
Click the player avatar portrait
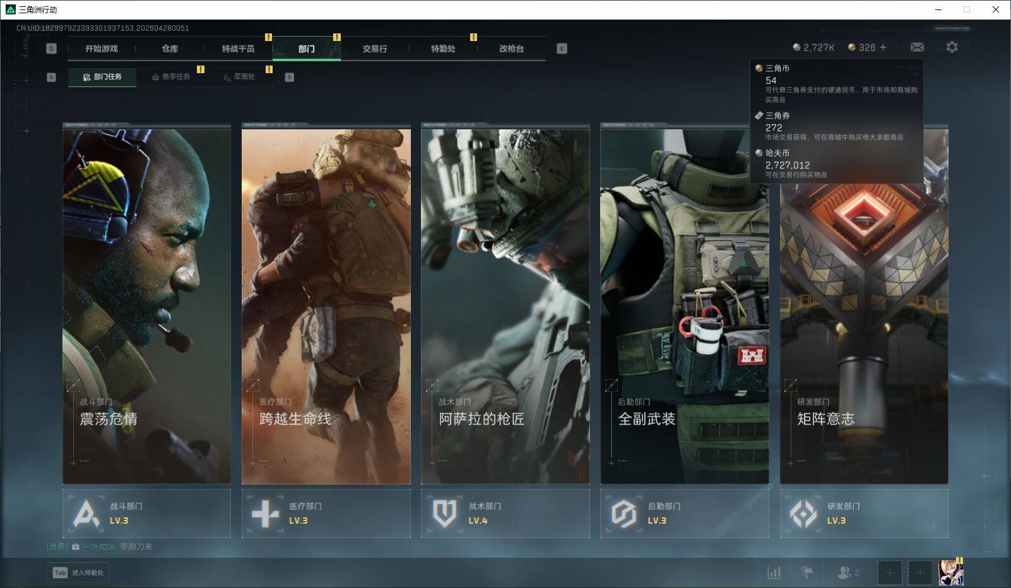click(x=950, y=572)
